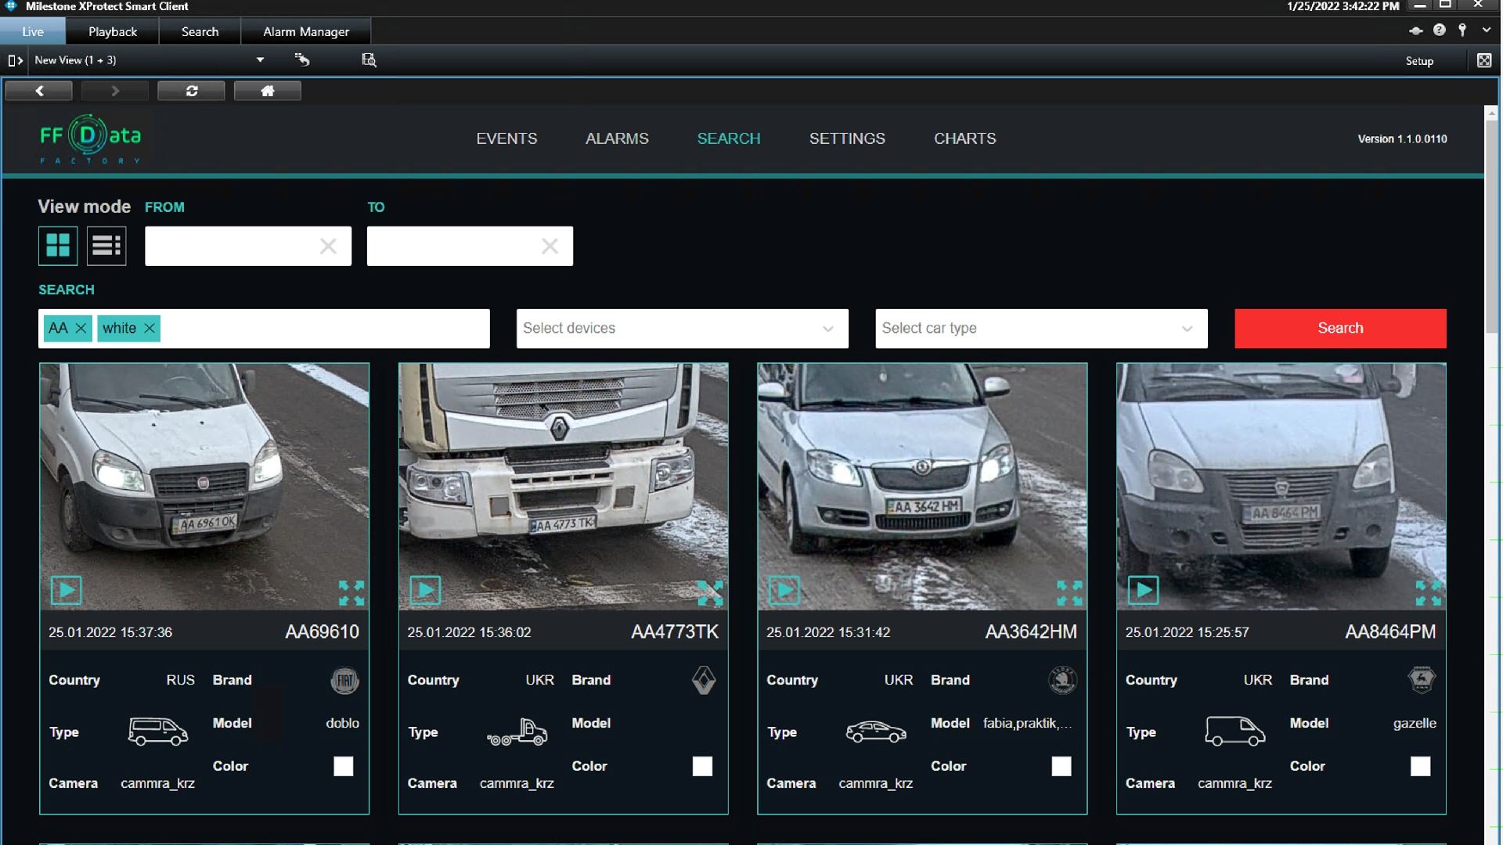Play video for plate AA69610
1503x845 pixels.
pyautogui.click(x=66, y=590)
